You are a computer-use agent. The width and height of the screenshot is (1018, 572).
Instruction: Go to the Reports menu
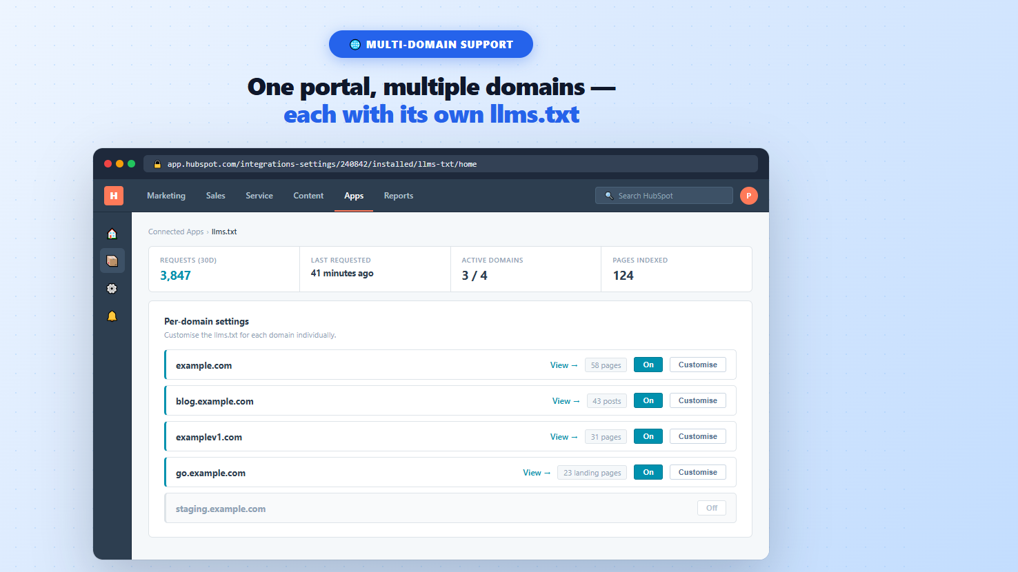(x=399, y=196)
